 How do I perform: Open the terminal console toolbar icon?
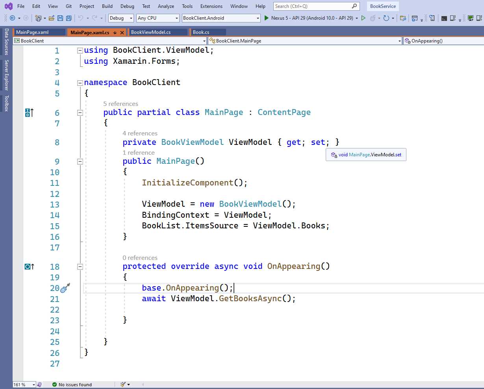[x=444, y=18]
